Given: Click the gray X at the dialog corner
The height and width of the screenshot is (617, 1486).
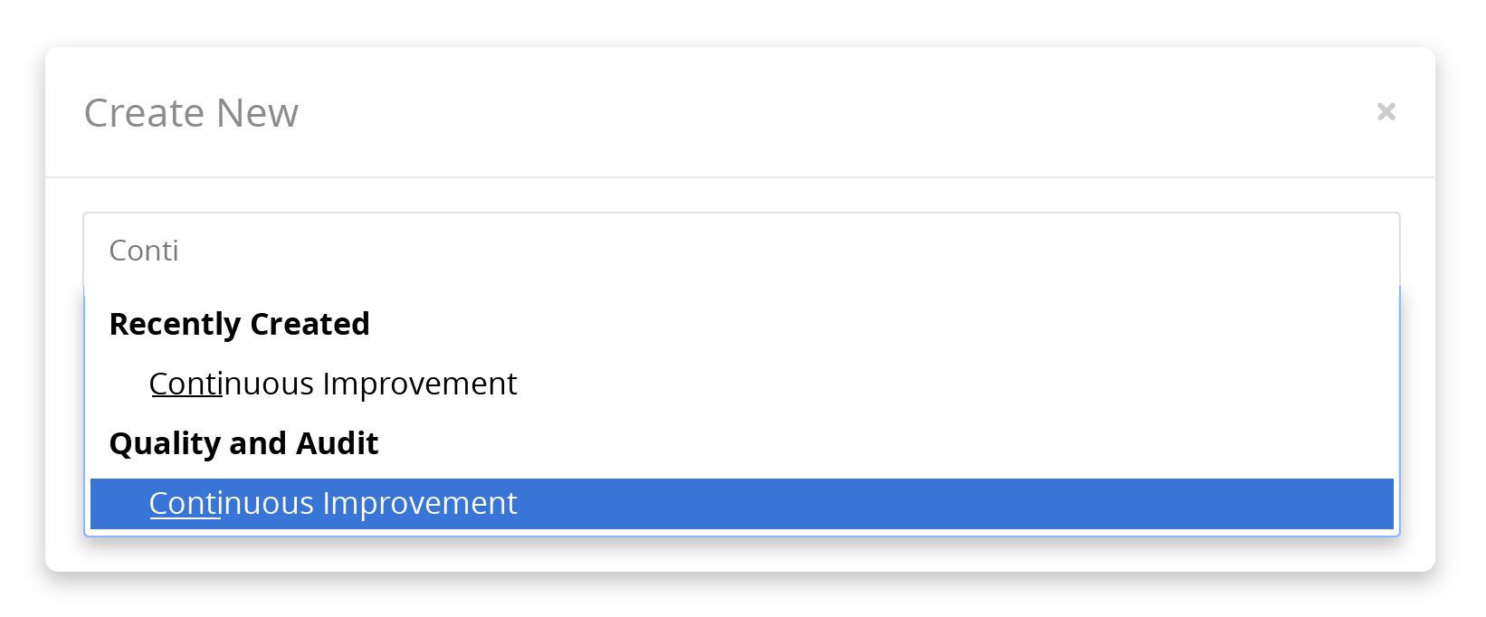Looking at the screenshot, I should point(1386,111).
